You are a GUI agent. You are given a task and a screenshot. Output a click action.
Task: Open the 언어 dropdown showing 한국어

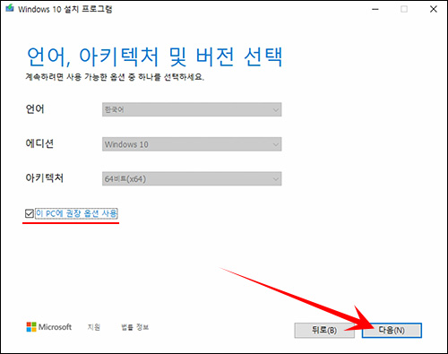click(x=192, y=109)
